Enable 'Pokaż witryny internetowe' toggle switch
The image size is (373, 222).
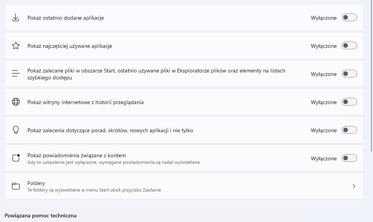[349, 102]
